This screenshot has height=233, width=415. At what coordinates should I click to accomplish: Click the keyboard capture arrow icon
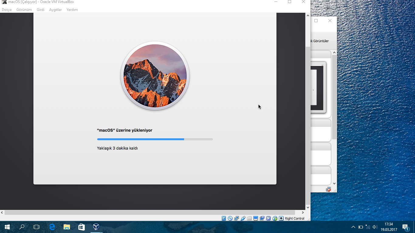coord(281,218)
